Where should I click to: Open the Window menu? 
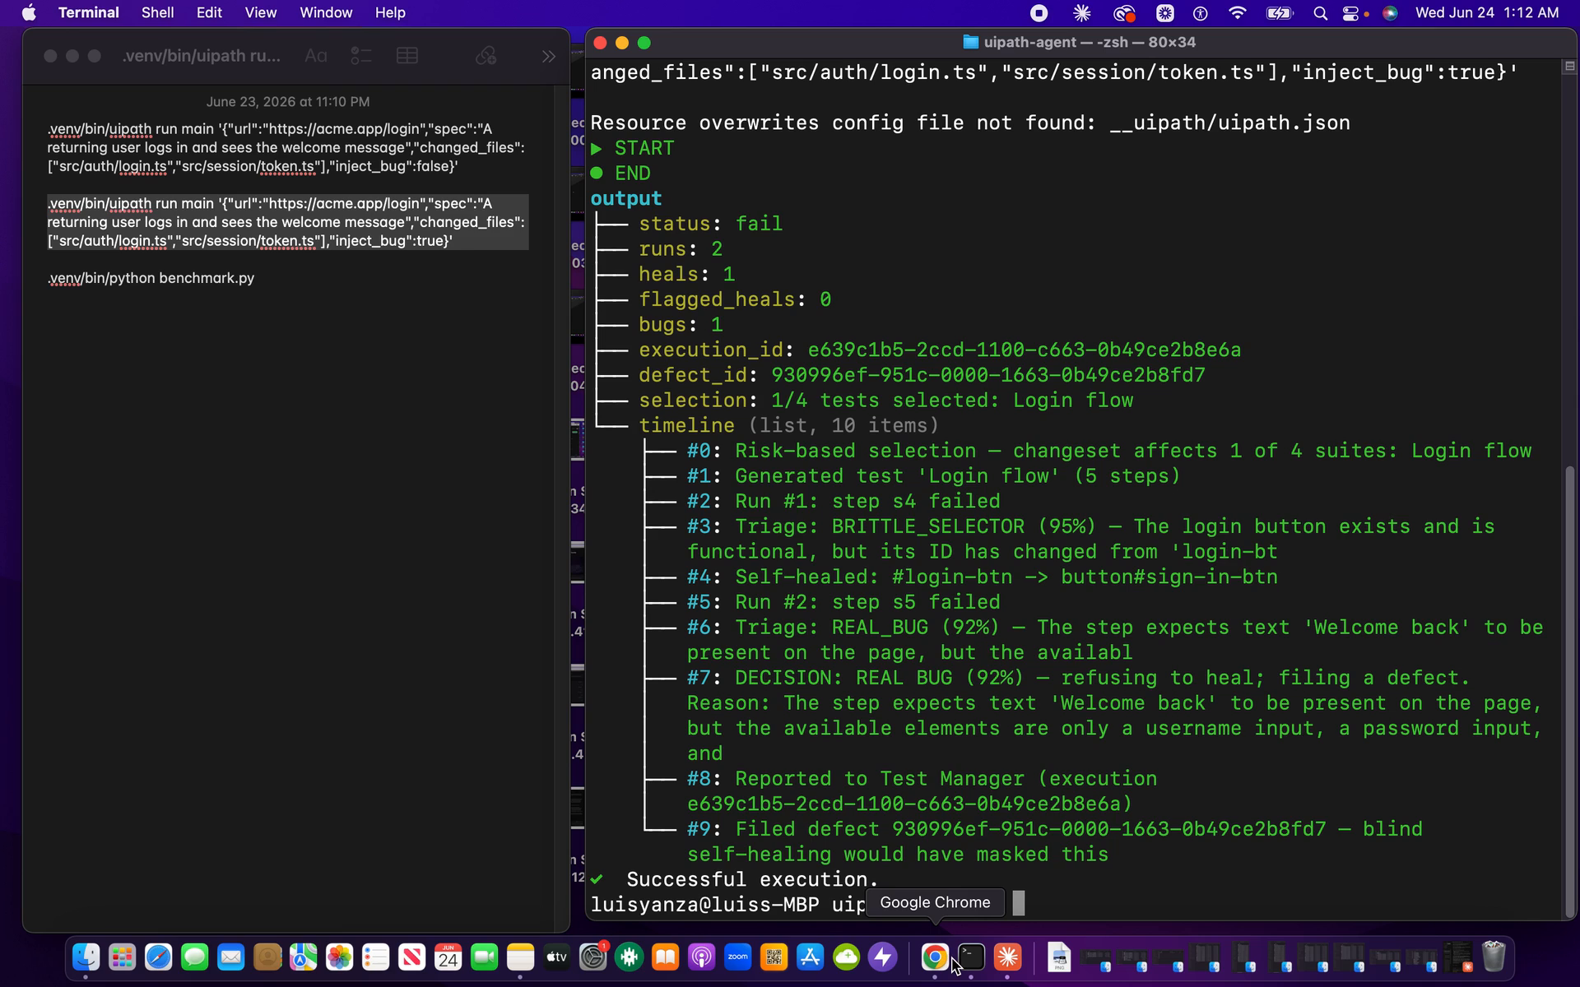coord(326,12)
